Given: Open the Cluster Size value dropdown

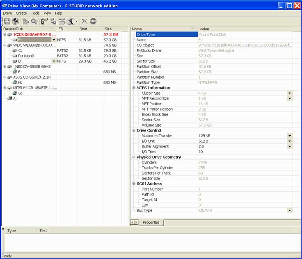Looking at the screenshot, I should click(x=290, y=93).
